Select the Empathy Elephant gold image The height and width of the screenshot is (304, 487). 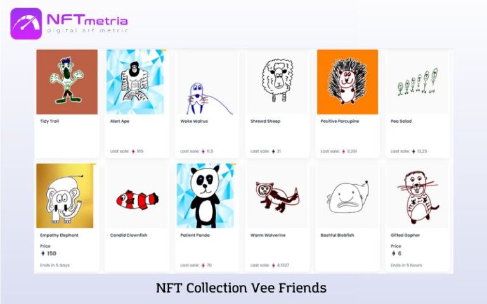coord(65,196)
